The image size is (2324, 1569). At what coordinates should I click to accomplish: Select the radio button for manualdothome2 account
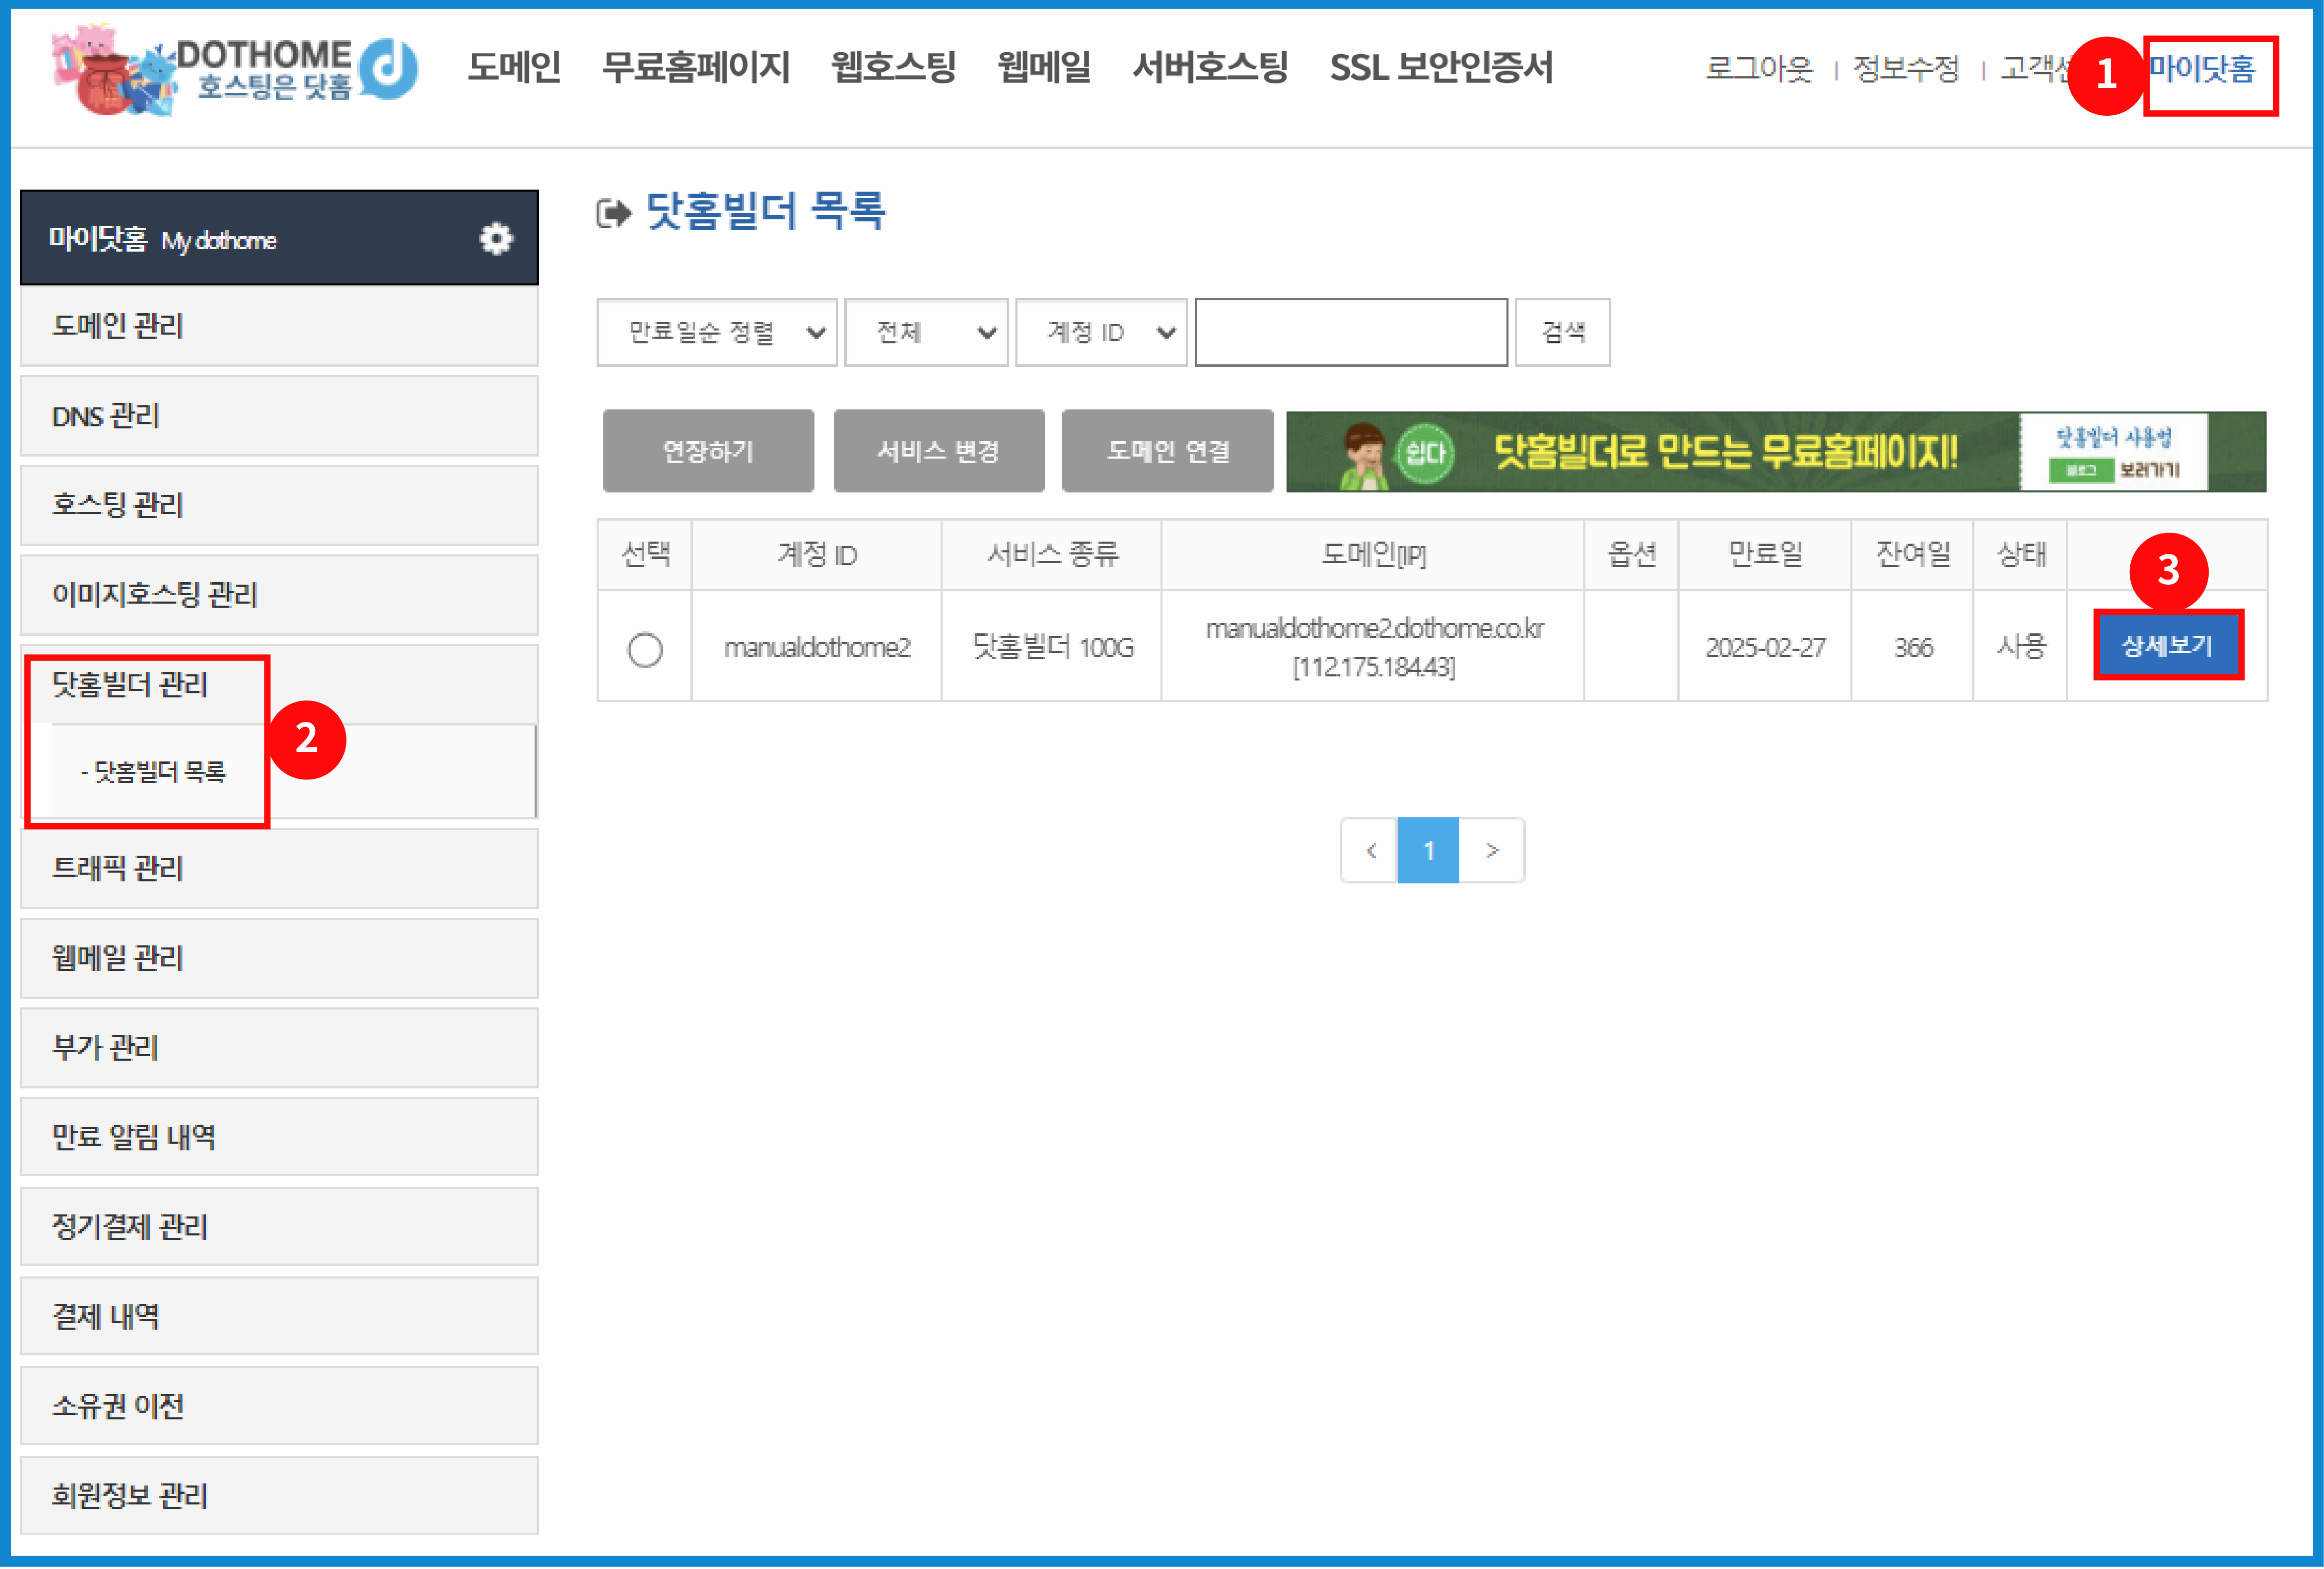pyautogui.click(x=644, y=647)
